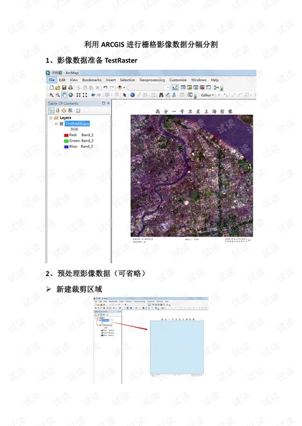Open the Bookmarks menu
Screen dimensions: 302x426
click(x=92, y=80)
